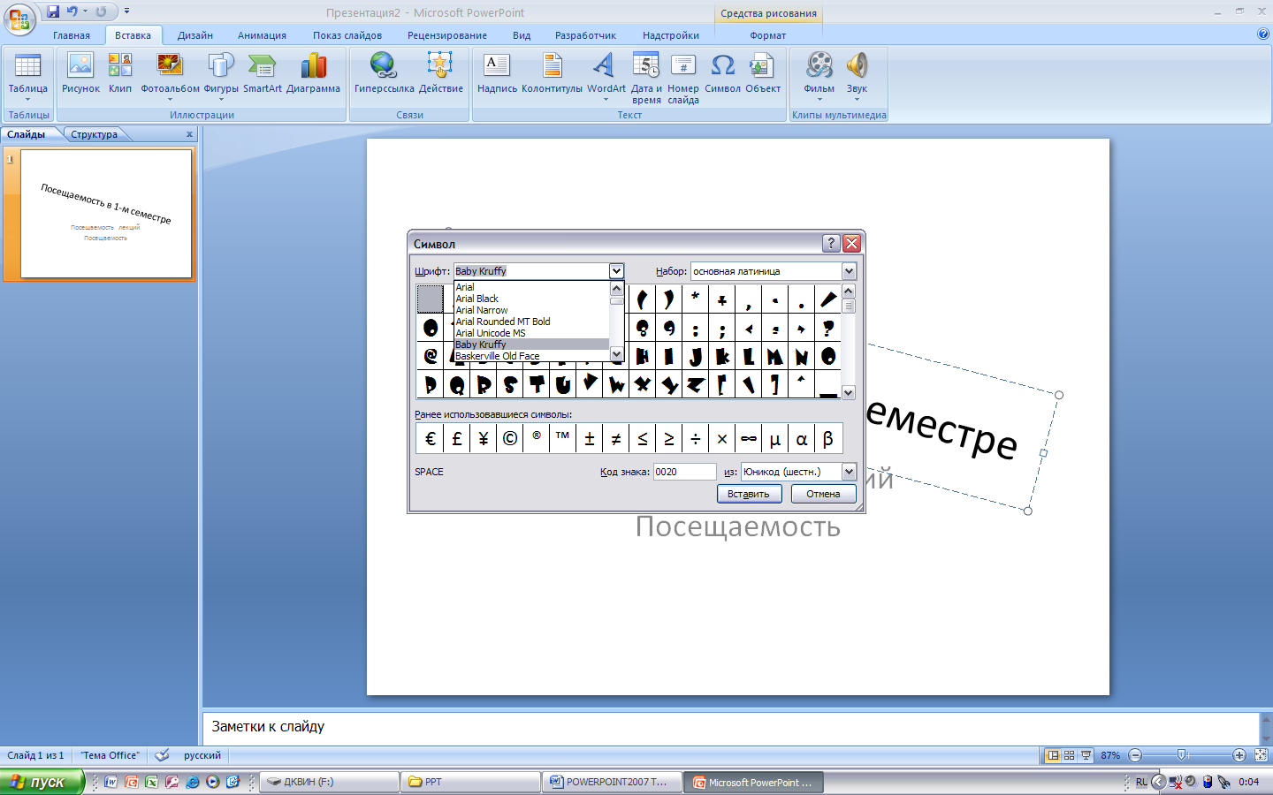This screenshot has height=795, width=1273.
Task: Open the Показ слайдов tab
Action: [x=347, y=35]
